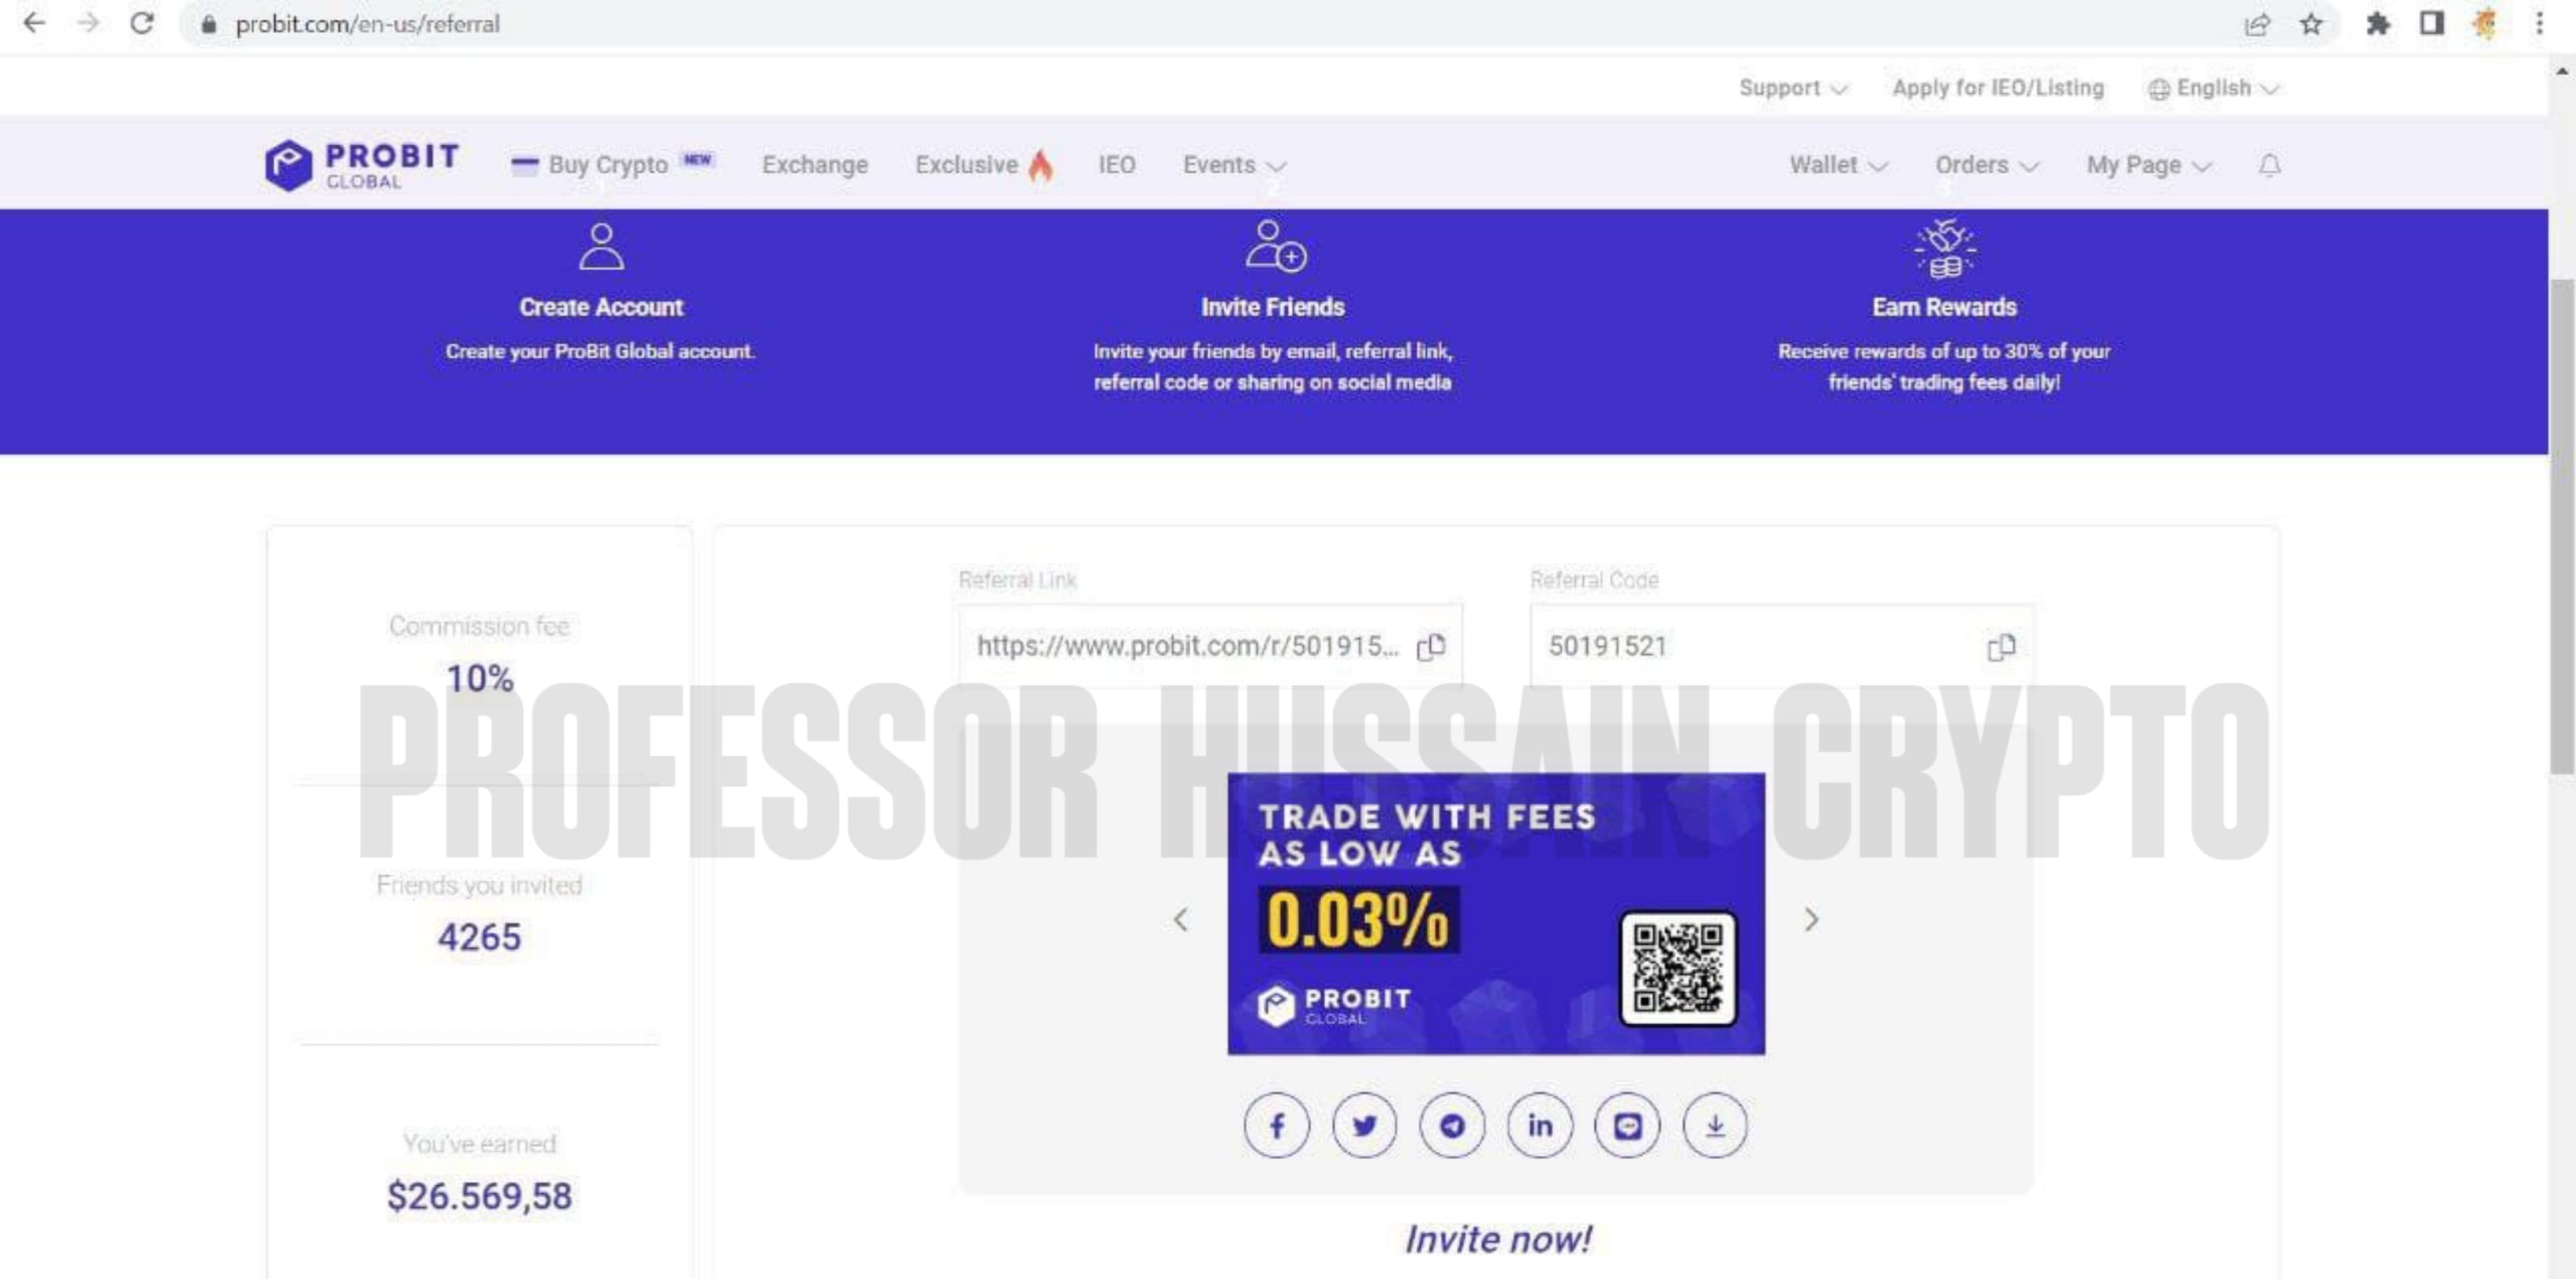Click the Apply for IEO/Listing link

[1996, 88]
